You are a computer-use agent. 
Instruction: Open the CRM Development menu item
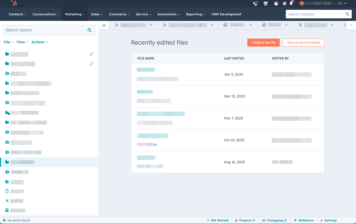point(226,14)
